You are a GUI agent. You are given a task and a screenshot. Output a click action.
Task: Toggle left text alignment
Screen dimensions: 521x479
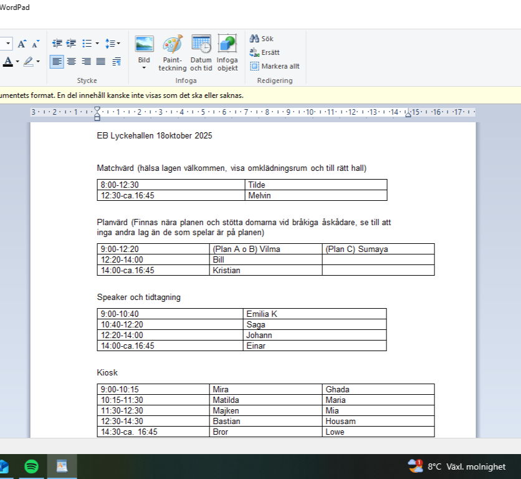[x=57, y=62]
